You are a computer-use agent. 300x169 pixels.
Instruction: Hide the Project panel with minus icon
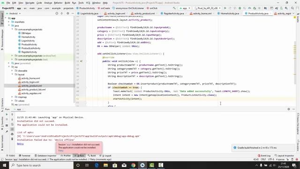pyautogui.click(x=73, y=14)
